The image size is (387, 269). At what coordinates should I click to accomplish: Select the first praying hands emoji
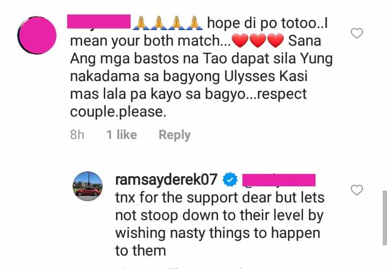(x=141, y=23)
